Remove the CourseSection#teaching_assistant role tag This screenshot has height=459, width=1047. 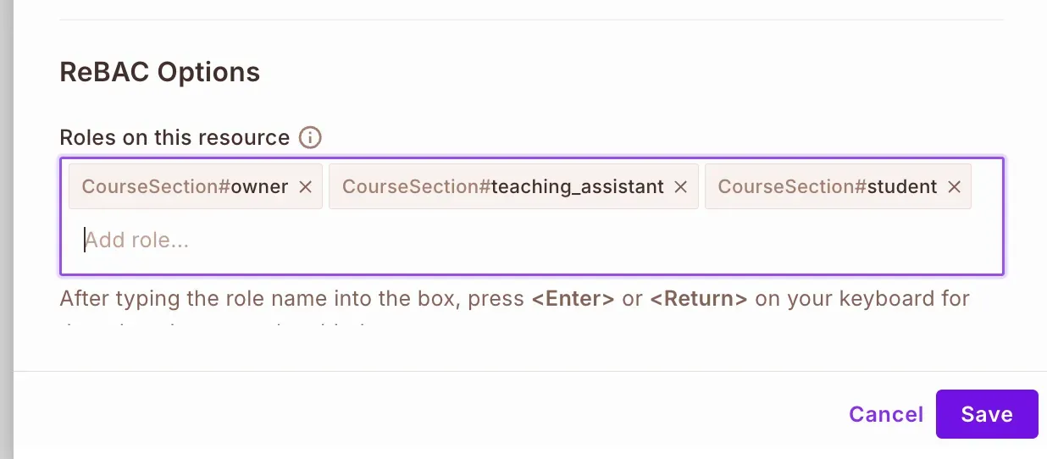tap(680, 187)
